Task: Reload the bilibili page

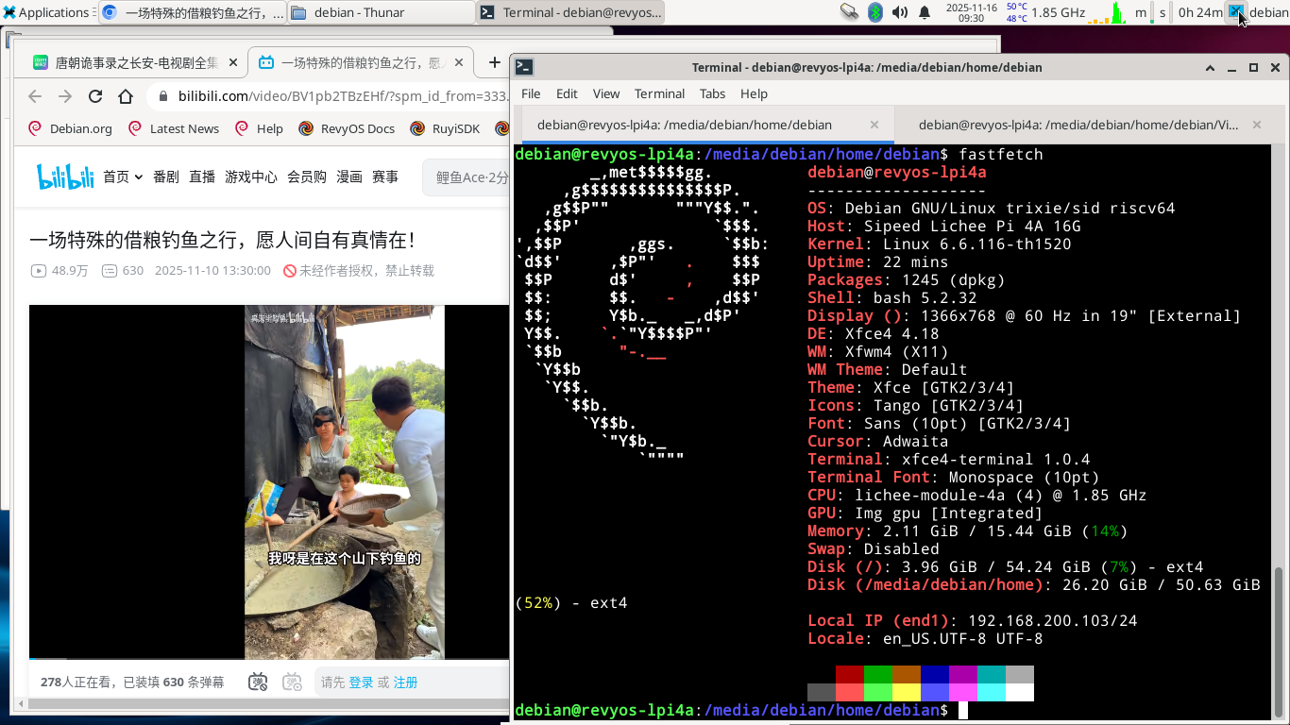Action: (x=95, y=96)
